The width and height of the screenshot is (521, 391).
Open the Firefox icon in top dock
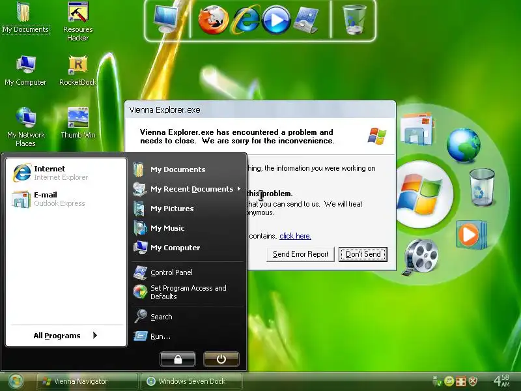213,20
